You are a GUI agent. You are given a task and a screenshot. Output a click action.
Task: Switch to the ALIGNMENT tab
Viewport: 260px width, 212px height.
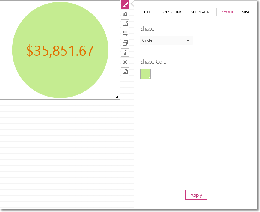point(201,12)
